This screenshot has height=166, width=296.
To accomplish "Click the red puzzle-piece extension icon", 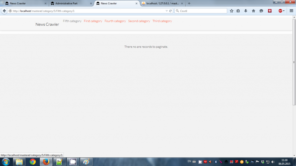I will 270,11.
